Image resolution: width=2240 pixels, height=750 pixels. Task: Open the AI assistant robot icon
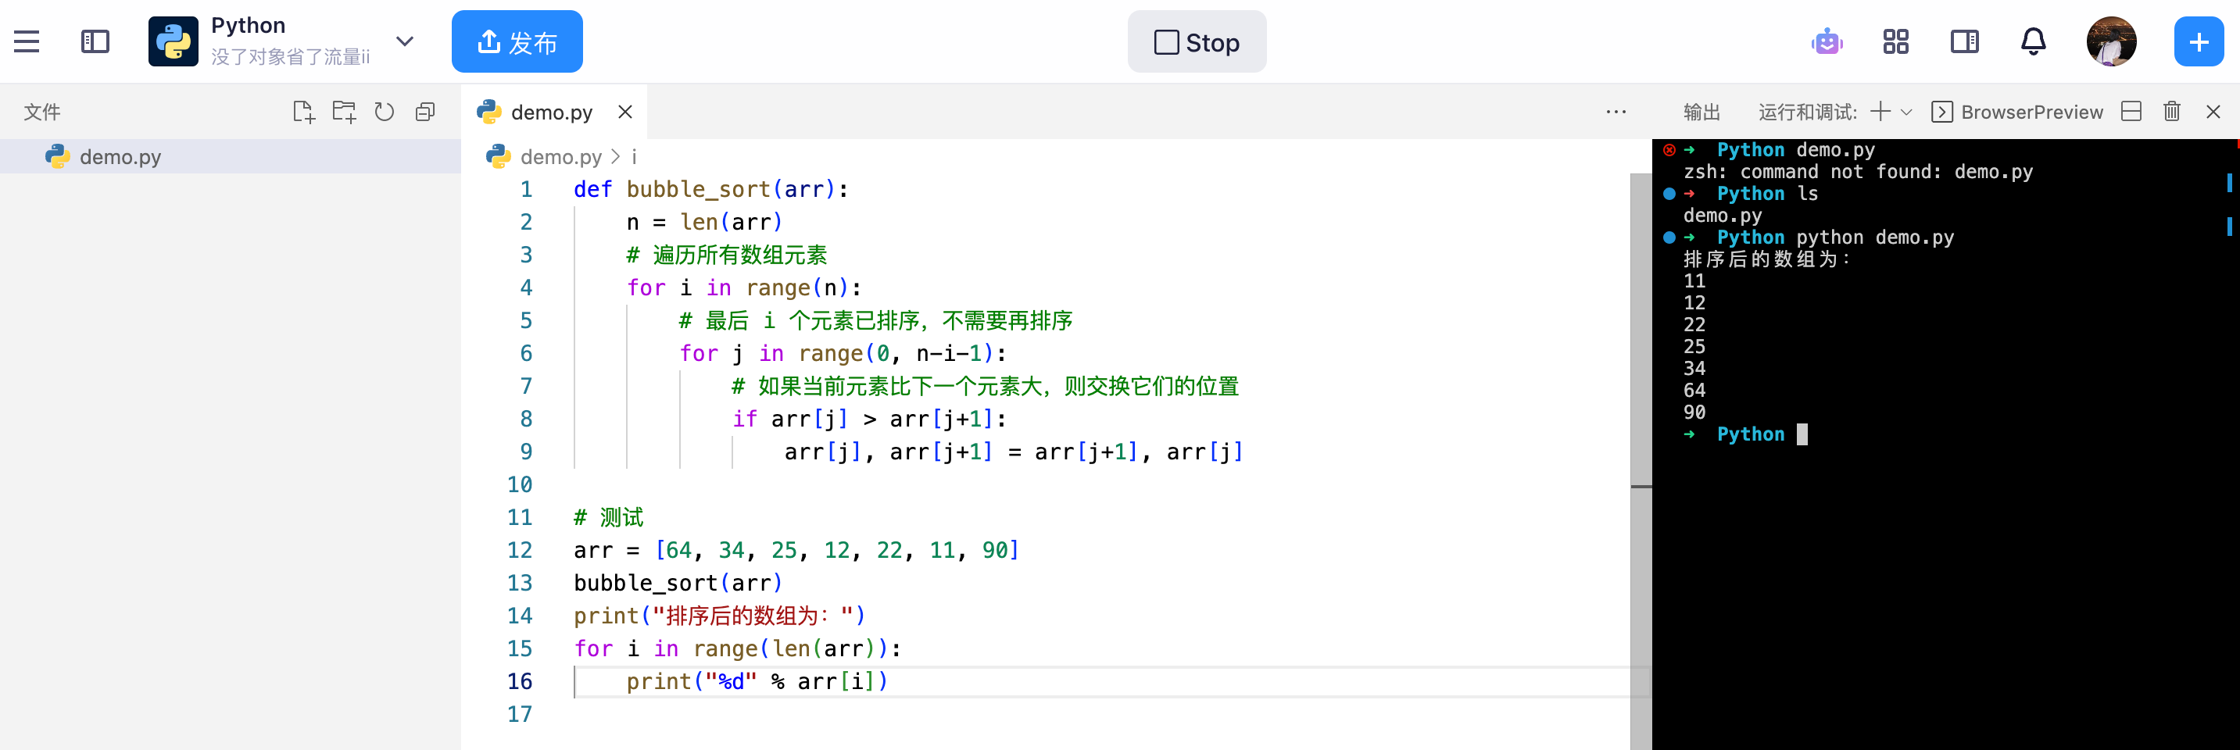coord(1826,41)
